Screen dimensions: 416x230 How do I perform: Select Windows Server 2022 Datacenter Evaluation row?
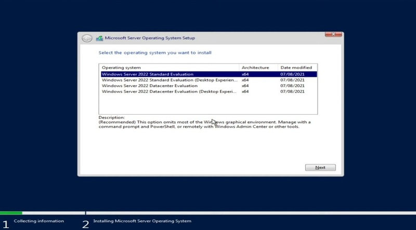(x=209, y=86)
